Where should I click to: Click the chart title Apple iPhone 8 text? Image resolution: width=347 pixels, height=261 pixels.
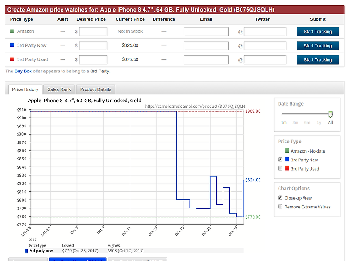[85, 101]
